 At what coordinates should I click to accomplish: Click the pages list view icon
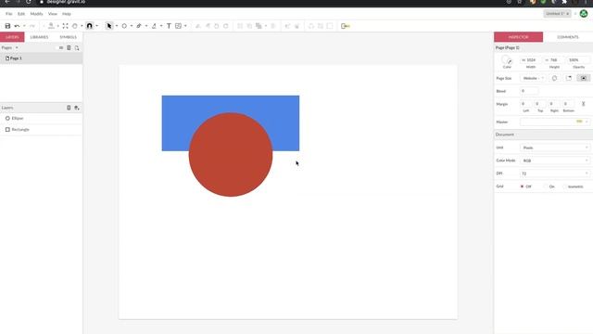click(x=61, y=47)
